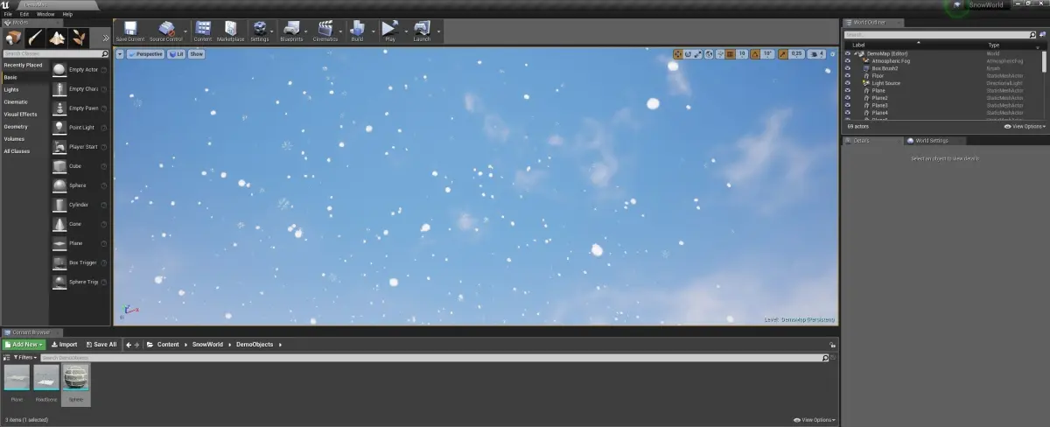
Task: Open World Outliner View Options dropdown
Action: coord(1025,126)
